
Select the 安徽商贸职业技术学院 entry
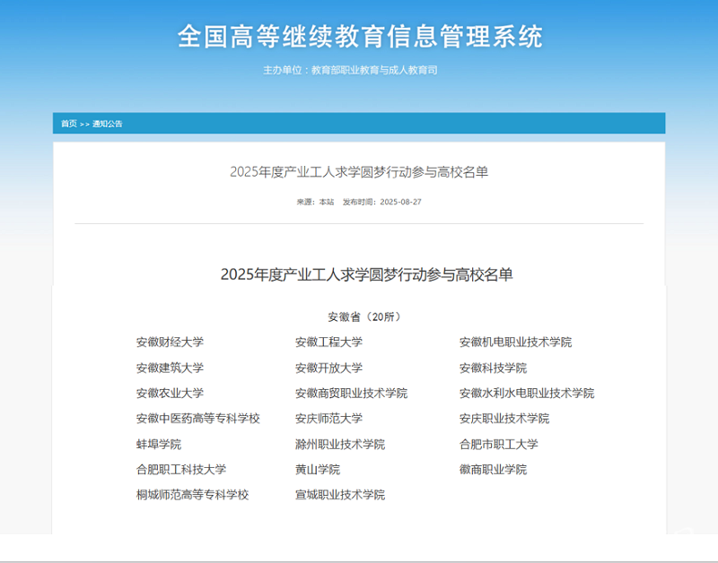pyautogui.click(x=351, y=393)
